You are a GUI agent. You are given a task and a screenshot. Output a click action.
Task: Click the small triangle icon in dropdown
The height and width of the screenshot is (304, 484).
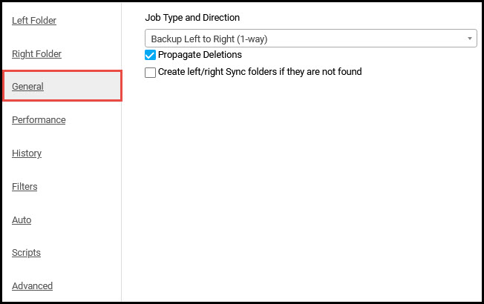click(469, 39)
